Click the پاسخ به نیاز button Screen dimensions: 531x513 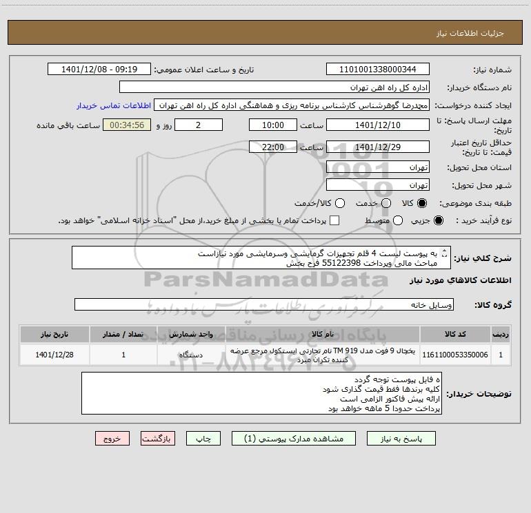[401, 439]
